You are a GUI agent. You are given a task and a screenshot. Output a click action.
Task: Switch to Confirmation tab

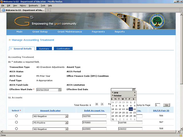tap(63, 49)
